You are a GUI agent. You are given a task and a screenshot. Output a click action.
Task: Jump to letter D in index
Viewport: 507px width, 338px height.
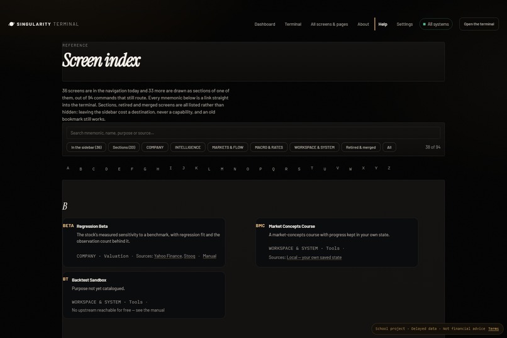tap(106, 169)
